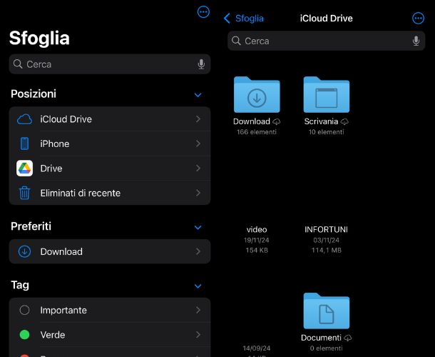The width and height of the screenshot is (435, 357).
Task: Select the file named INFORTUNI
Action: click(x=327, y=229)
